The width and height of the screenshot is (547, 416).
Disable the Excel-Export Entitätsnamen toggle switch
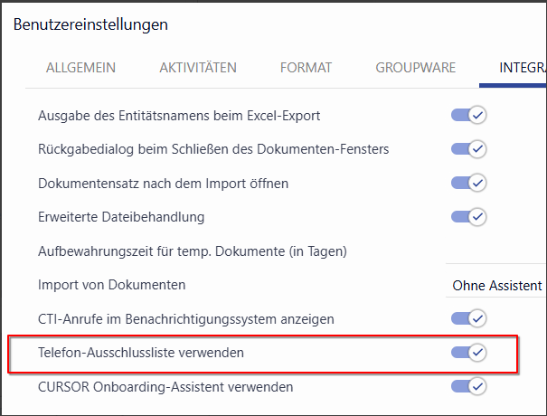coord(468,116)
